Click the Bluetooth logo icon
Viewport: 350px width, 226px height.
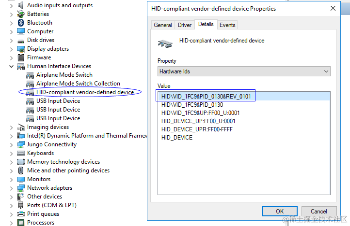[21, 23]
